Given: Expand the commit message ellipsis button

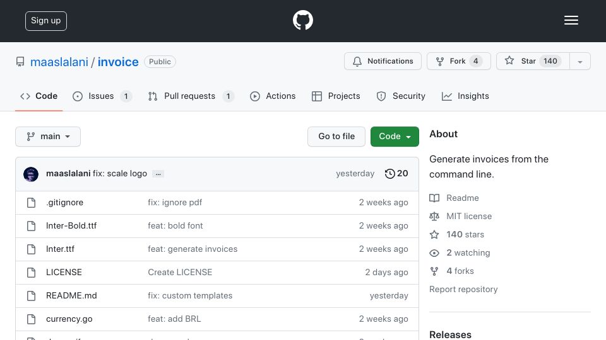Looking at the screenshot, I should (158, 174).
